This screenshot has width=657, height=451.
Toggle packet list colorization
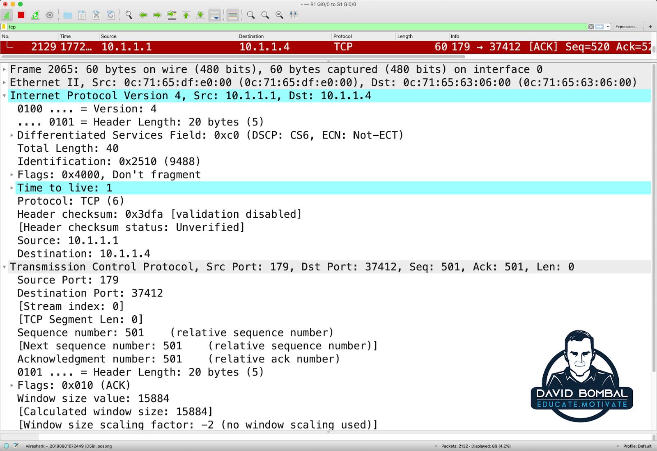(x=232, y=15)
